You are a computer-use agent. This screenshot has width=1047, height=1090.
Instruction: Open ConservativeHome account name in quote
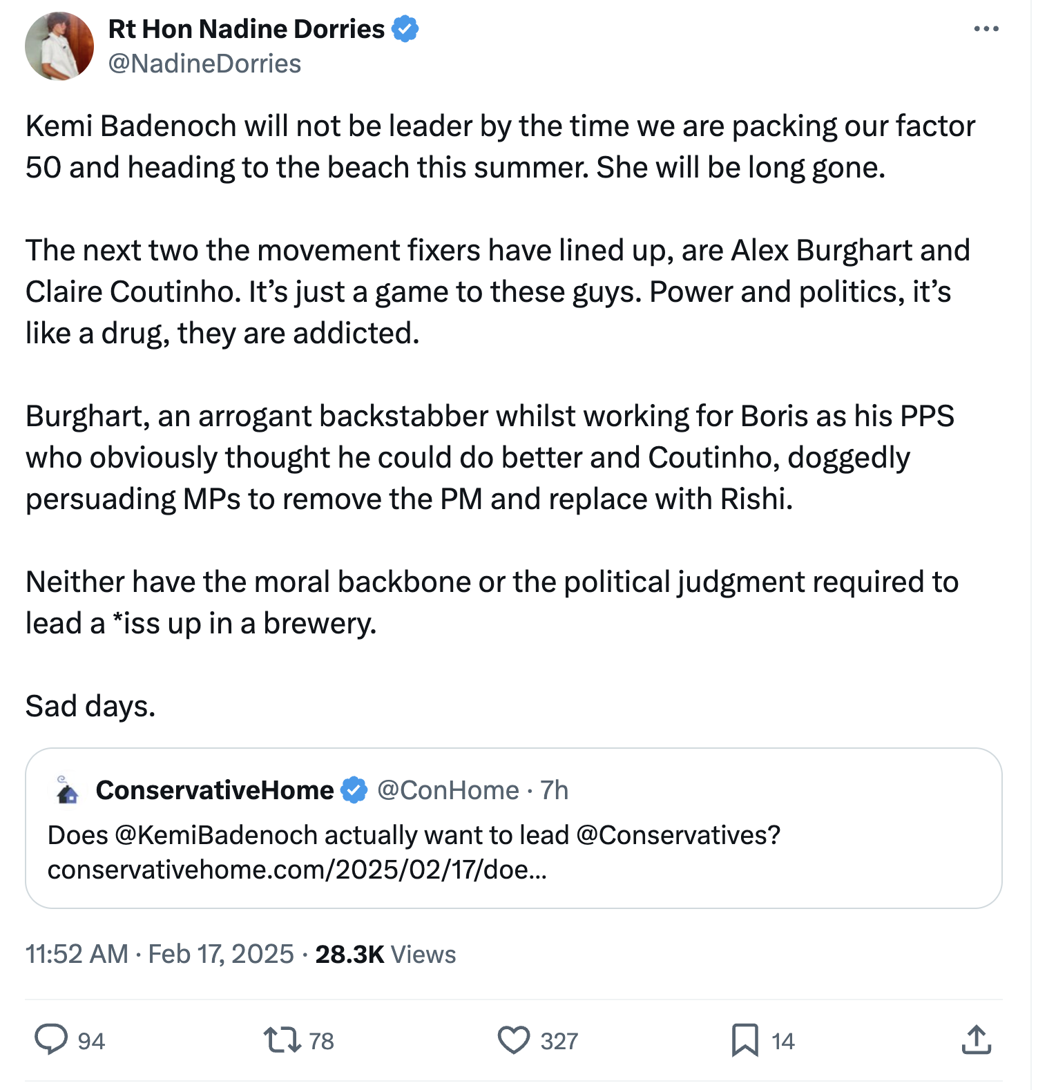tap(215, 790)
